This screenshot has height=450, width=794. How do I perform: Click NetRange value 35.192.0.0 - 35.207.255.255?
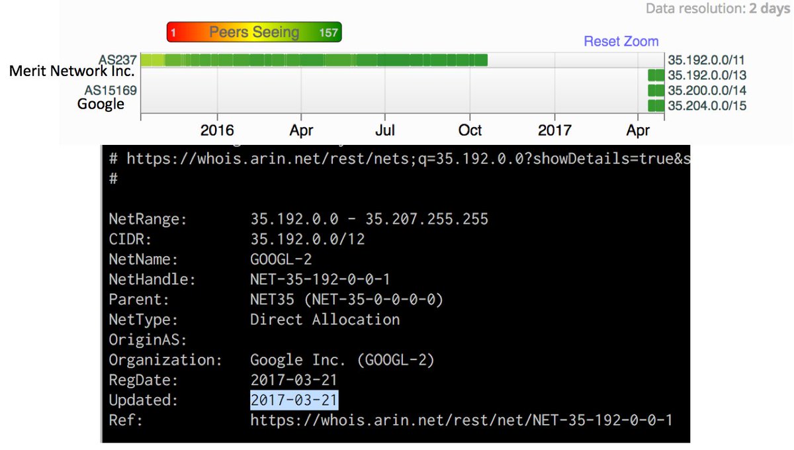(x=369, y=219)
